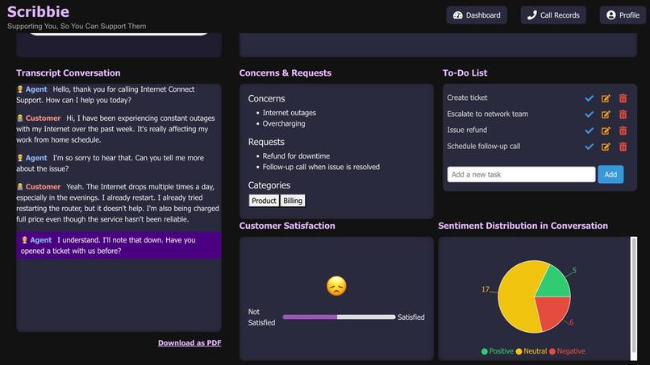Edit 'Escalate to network team' task

point(606,114)
